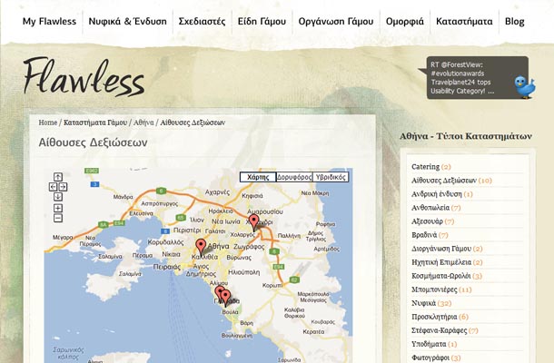This screenshot has height=363, width=554.
Task: Open the Νυφικά & Ένδυση menu
Action: click(x=127, y=21)
